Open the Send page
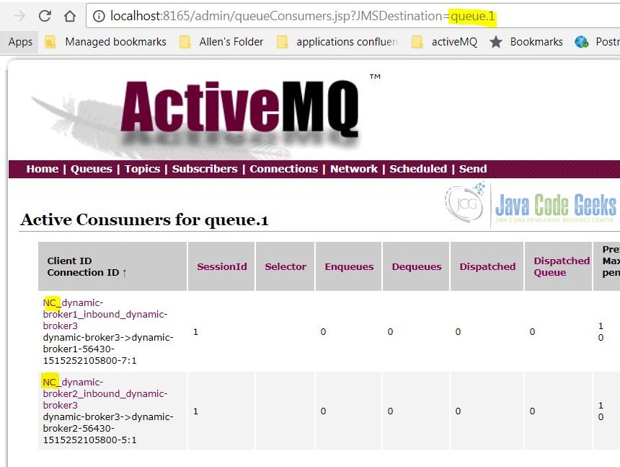 tap(473, 169)
